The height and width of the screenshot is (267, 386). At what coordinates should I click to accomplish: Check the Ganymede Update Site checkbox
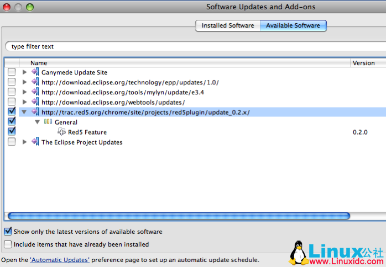[12, 72]
